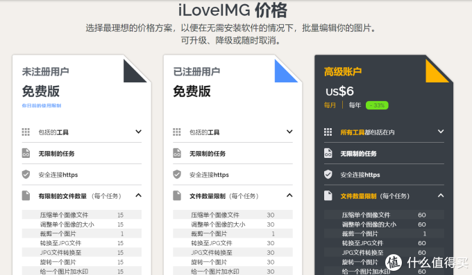Click 裁剪一个图片 row in the registered card
This screenshot has height=275, width=472.
pyautogui.click(x=233, y=233)
